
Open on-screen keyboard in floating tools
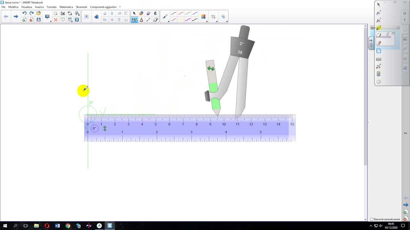(x=378, y=59)
